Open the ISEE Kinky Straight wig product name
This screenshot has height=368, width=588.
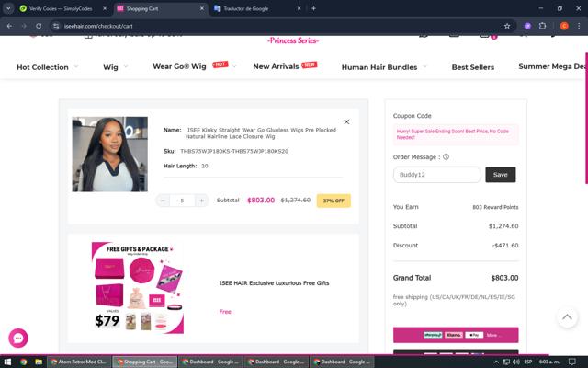(261, 133)
